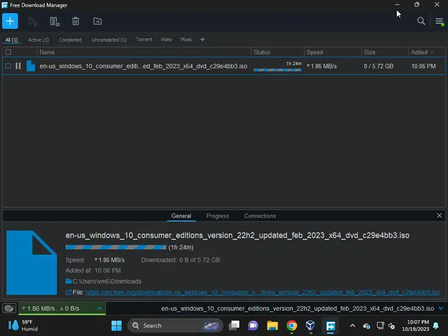This screenshot has width=448, height=336.
Task: Filter by the Torrent tab
Action: [144, 39]
